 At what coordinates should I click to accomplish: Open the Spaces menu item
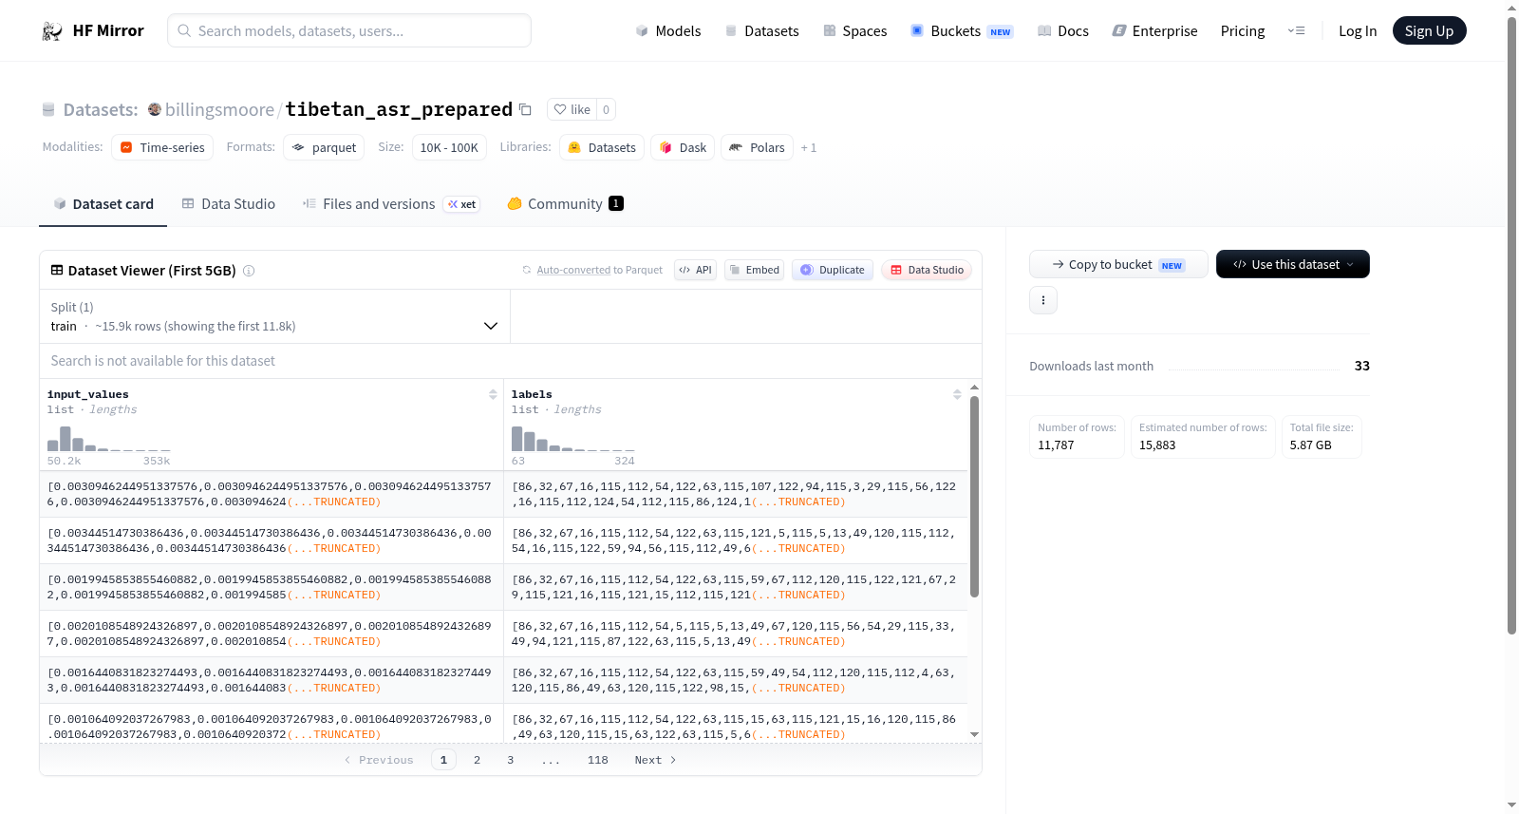coord(854,31)
